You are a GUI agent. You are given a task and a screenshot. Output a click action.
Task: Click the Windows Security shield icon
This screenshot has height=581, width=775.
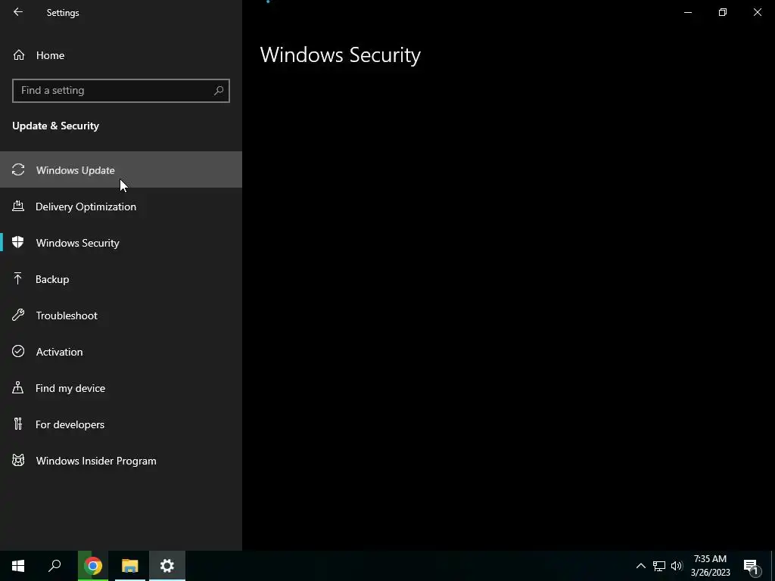pyautogui.click(x=18, y=242)
